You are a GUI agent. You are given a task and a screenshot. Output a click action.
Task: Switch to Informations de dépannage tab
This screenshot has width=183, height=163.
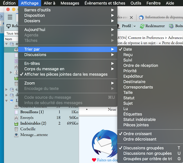point(164,17)
